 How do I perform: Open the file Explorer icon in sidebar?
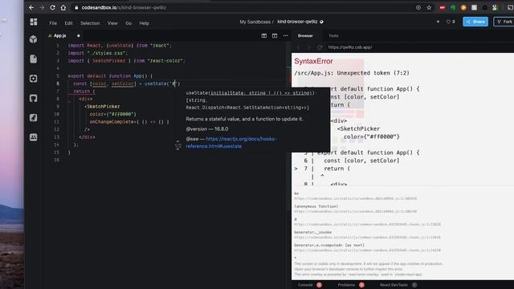(34, 59)
